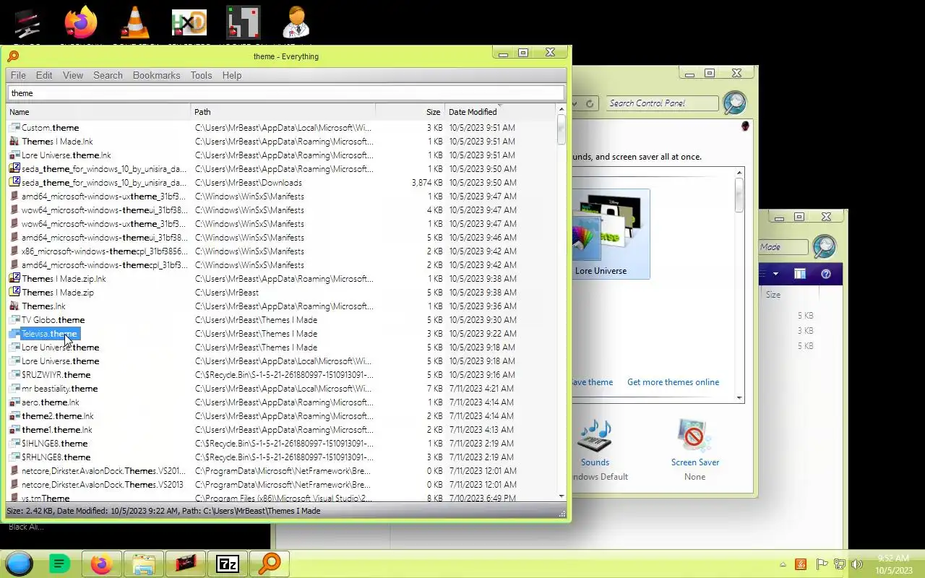Select the Lore Universe theme thumbnail
Viewport: 925px width, 578px height.
point(611,234)
